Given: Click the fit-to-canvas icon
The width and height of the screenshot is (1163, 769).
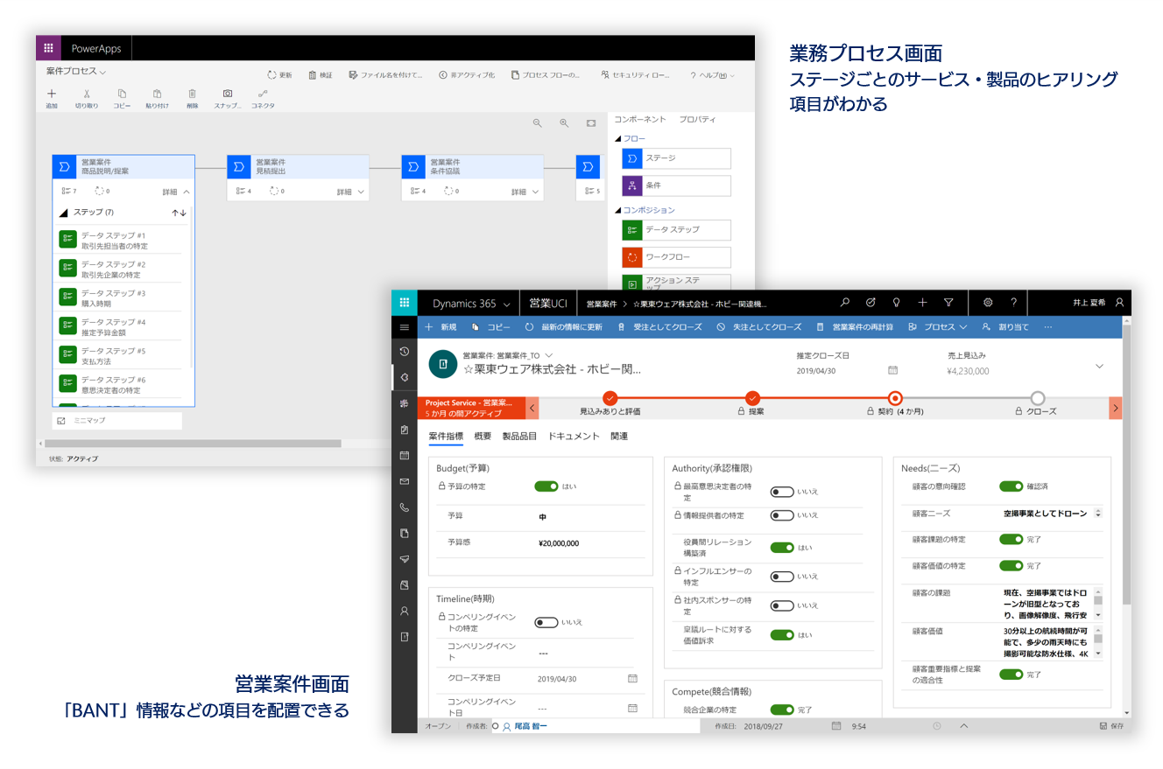Looking at the screenshot, I should [x=591, y=123].
